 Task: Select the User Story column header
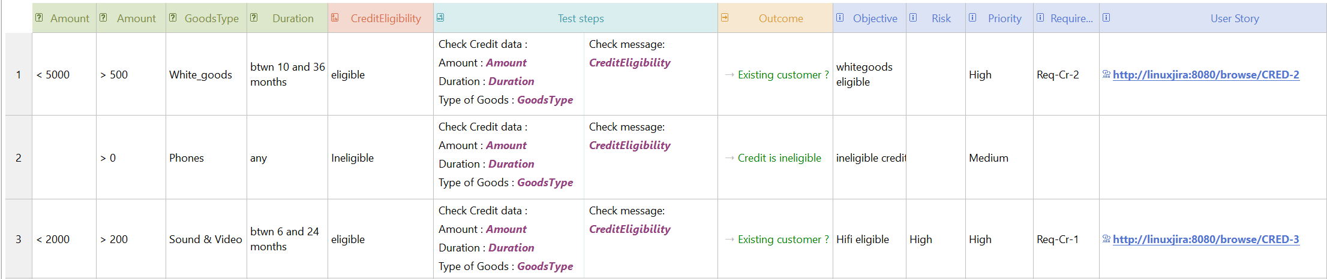[x=1234, y=19]
